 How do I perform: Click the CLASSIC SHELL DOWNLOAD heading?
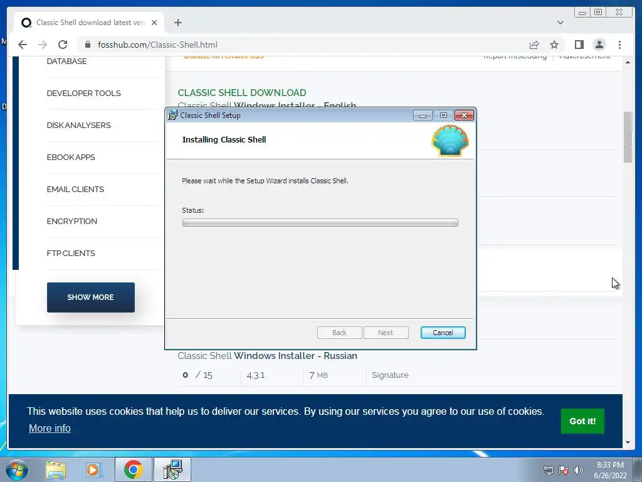tap(242, 93)
